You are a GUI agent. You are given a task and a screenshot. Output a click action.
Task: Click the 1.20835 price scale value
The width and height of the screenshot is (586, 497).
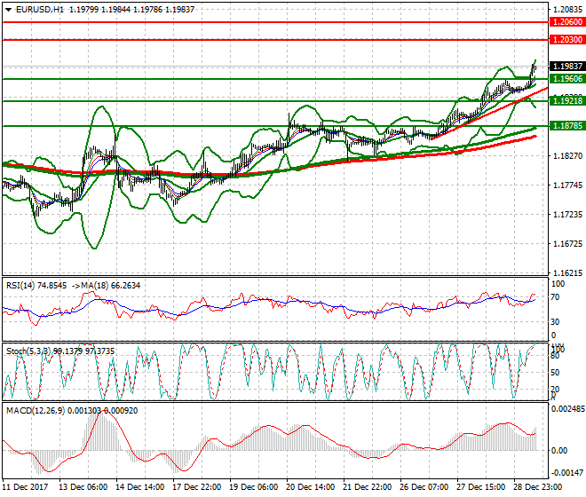click(567, 10)
